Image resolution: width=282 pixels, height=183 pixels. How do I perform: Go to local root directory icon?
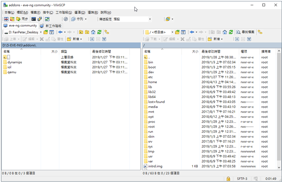coord(87,32)
